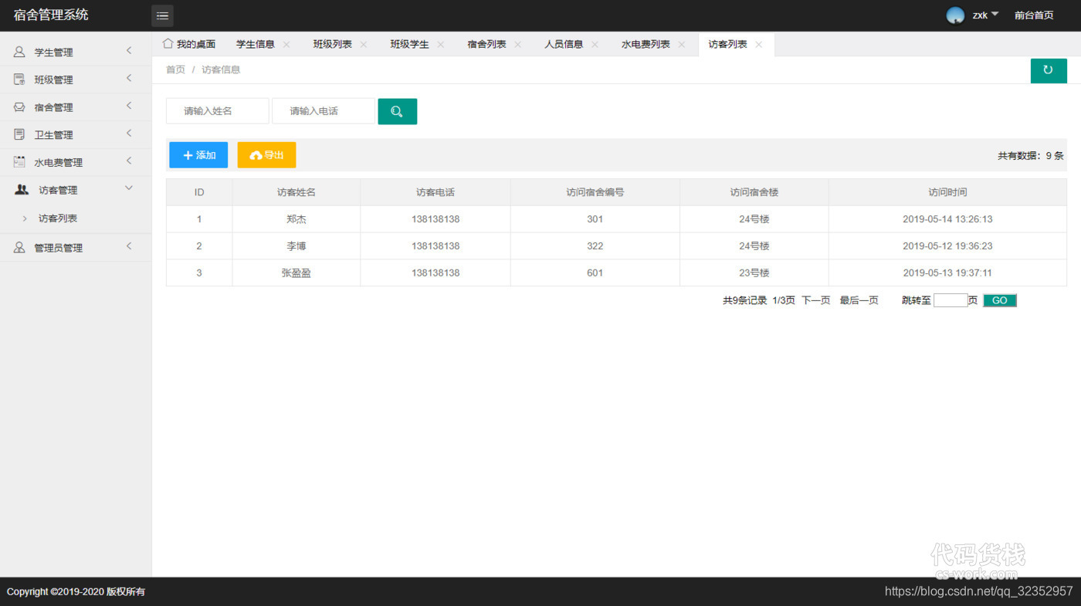Click the 卫生管理 sidebar icon

pos(19,134)
